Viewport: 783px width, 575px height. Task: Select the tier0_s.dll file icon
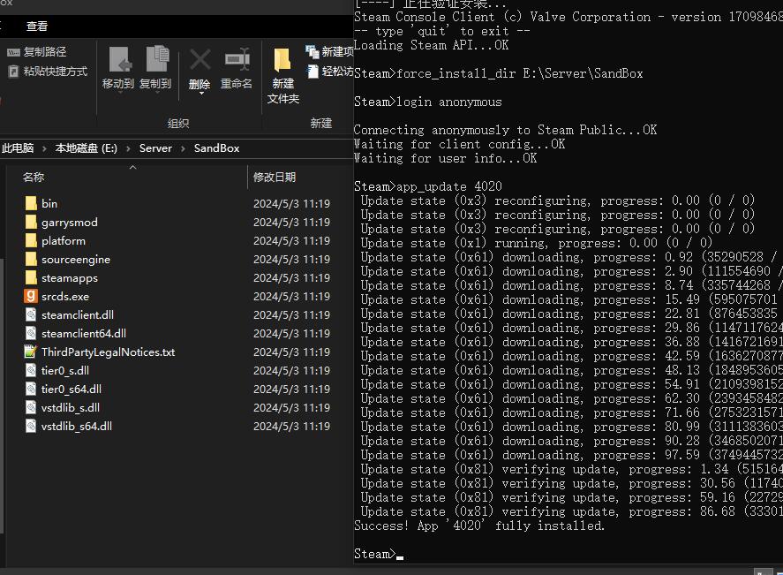coord(31,370)
